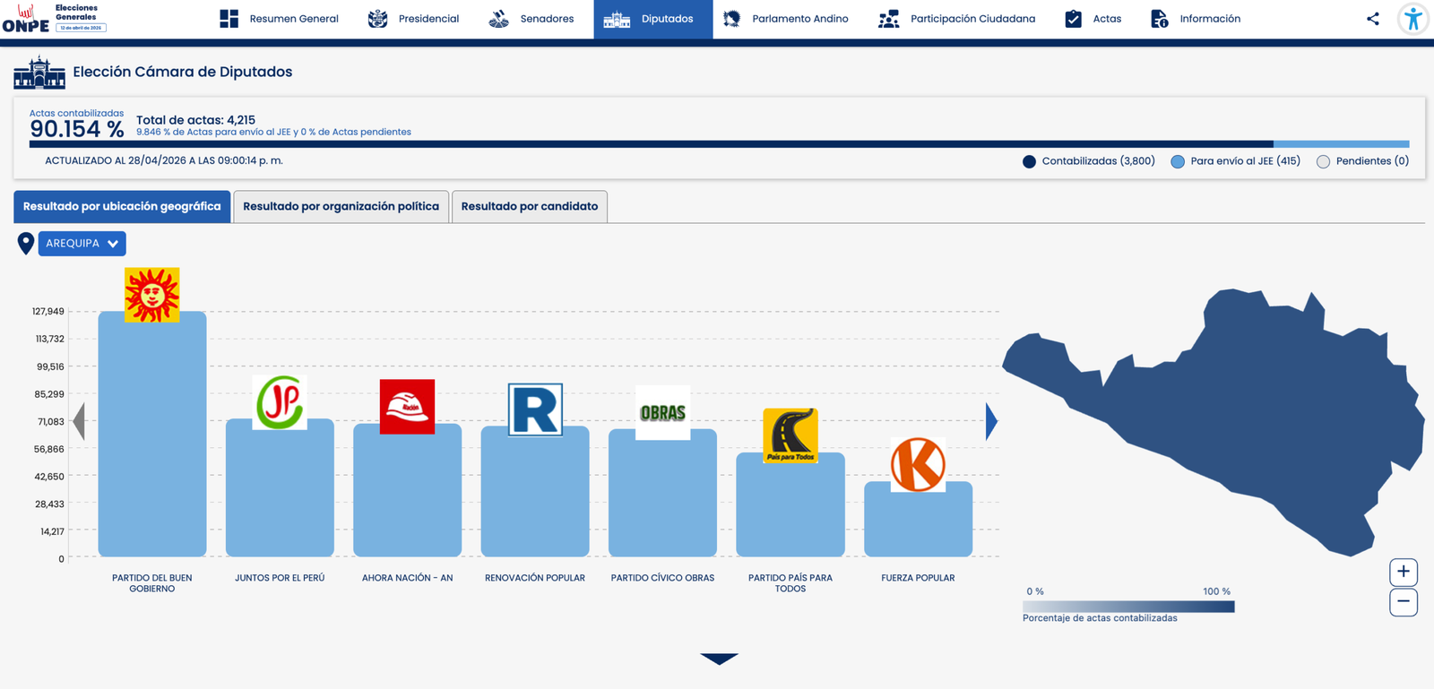Switch to Resultado por organización política tab

click(x=341, y=207)
